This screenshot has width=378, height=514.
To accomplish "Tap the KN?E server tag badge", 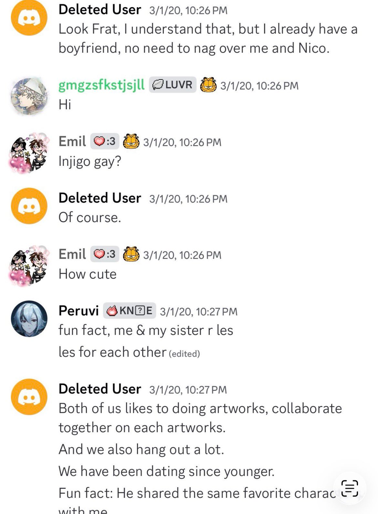I will pyautogui.click(x=130, y=311).
